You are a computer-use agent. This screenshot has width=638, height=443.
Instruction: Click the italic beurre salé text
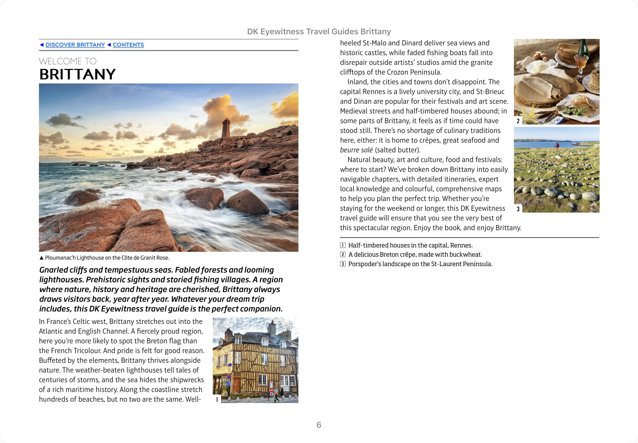coord(356,150)
